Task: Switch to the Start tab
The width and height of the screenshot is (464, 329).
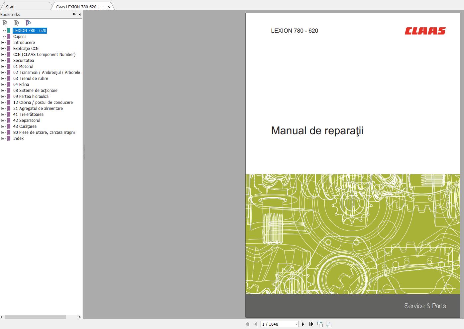Action: coord(11,6)
